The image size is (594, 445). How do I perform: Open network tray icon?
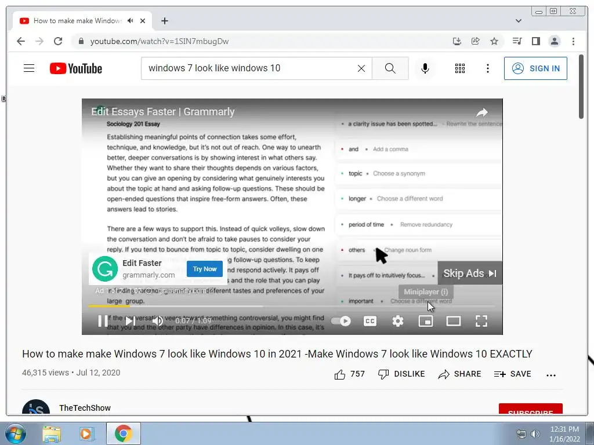(x=521, y=434)
